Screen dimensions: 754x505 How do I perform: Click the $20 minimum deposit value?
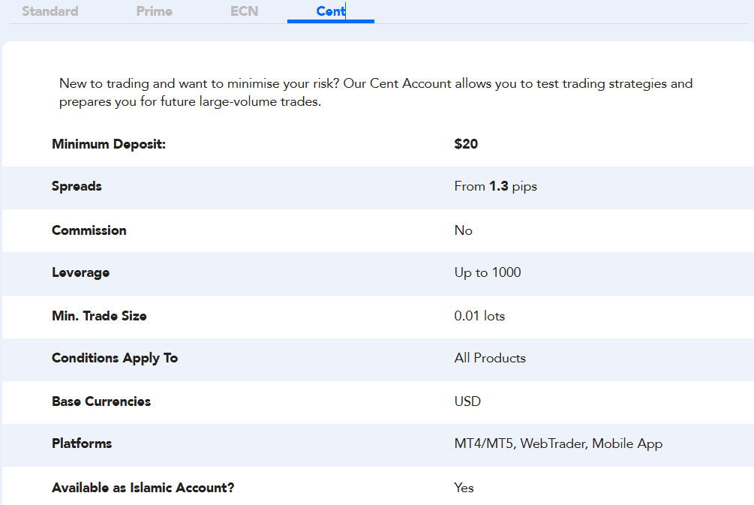[466, 144]
